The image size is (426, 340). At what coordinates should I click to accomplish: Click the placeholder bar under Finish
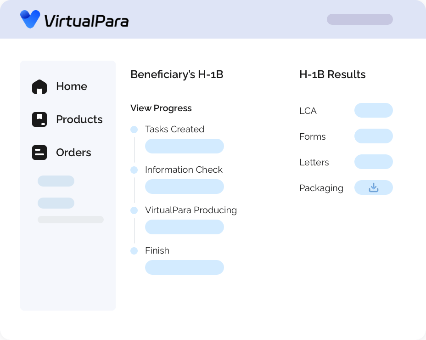185,267
